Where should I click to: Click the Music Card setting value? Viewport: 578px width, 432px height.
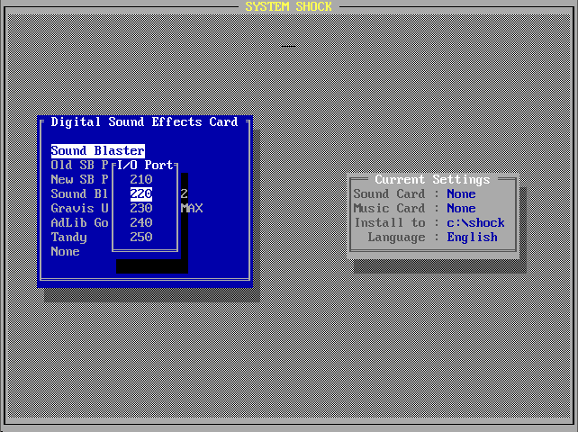[x=461, y=208]
